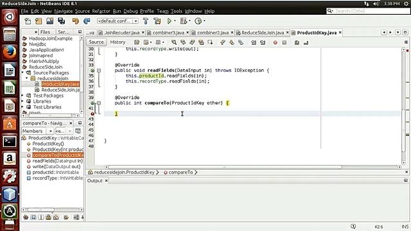Open LibreOffice Calc from the launcher

pos(10,89)
